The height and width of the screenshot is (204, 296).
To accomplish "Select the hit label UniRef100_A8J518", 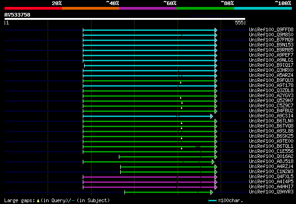I will pos(271,162).
